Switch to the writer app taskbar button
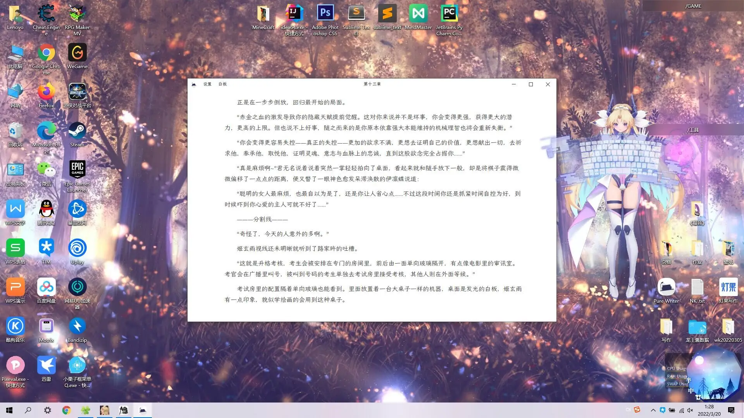 [x=143, y=410]
